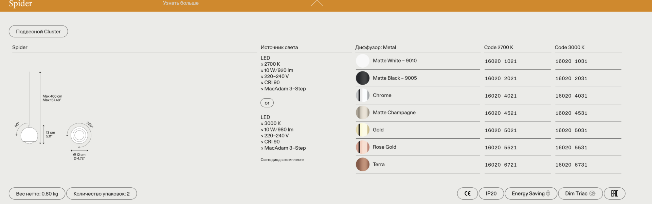Select the Gold finish swatch
The width and height of the screenshot is (652, 204).
(x=362, y=130)
